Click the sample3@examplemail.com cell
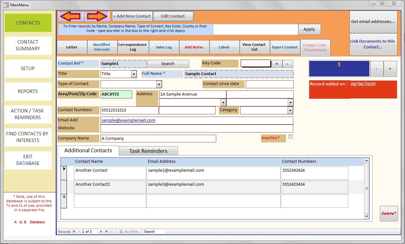 [x=213, y=187]
